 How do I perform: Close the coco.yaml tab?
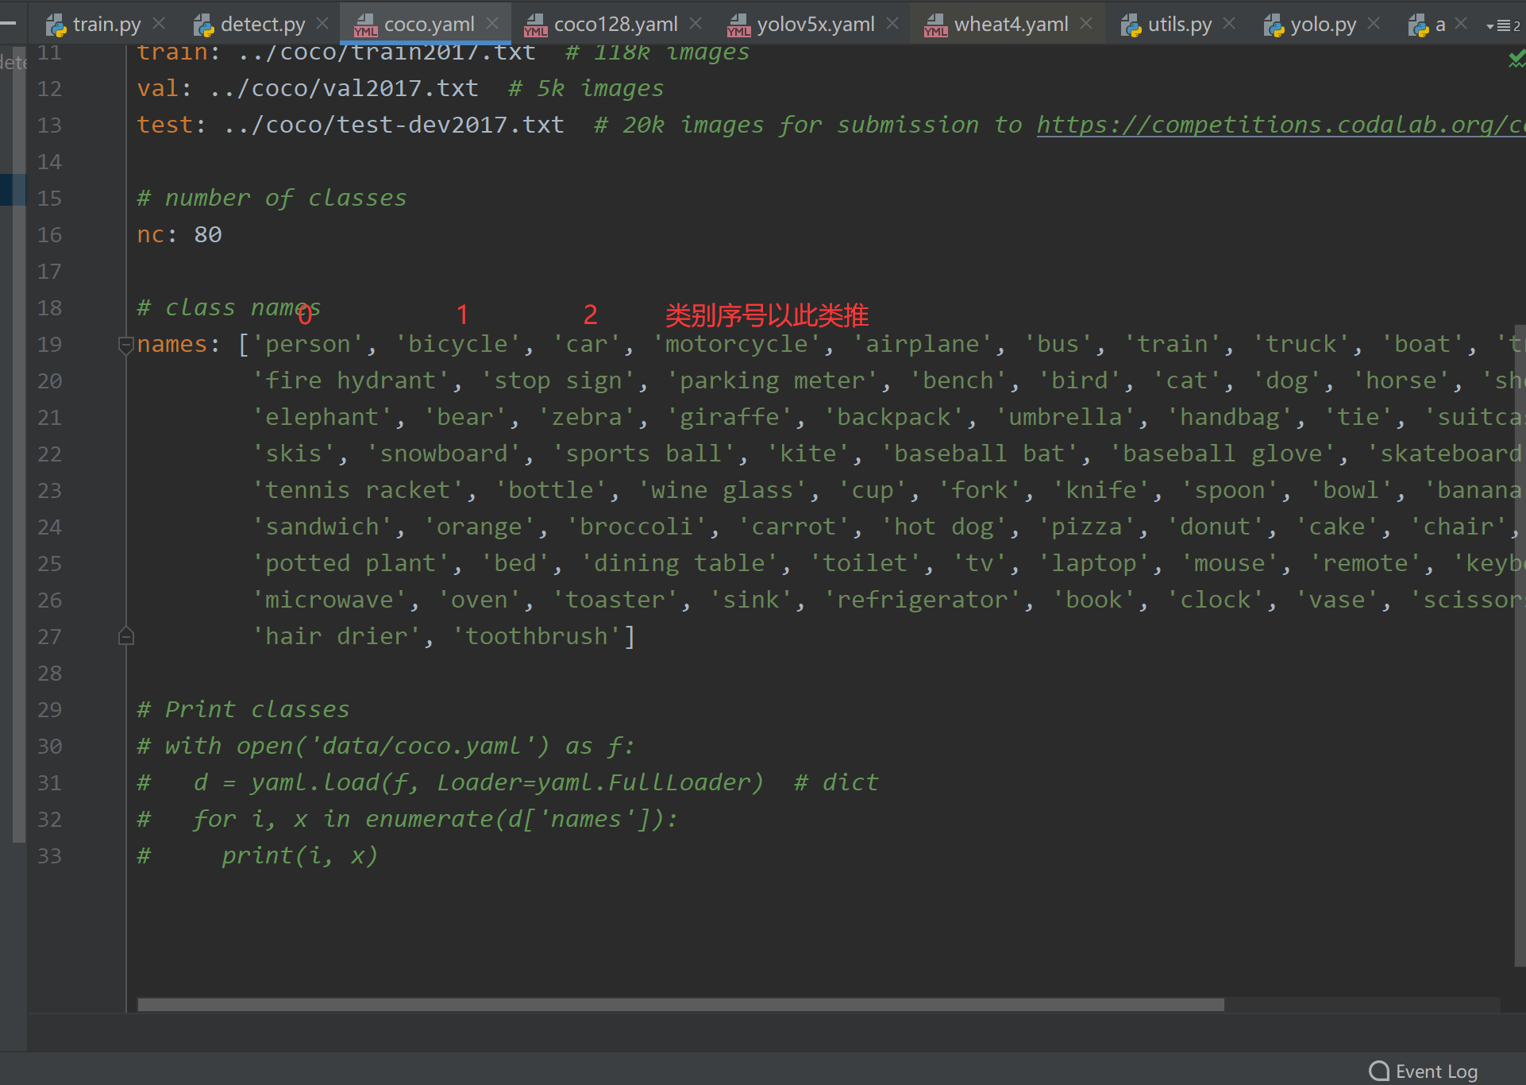tap(492, 24)
